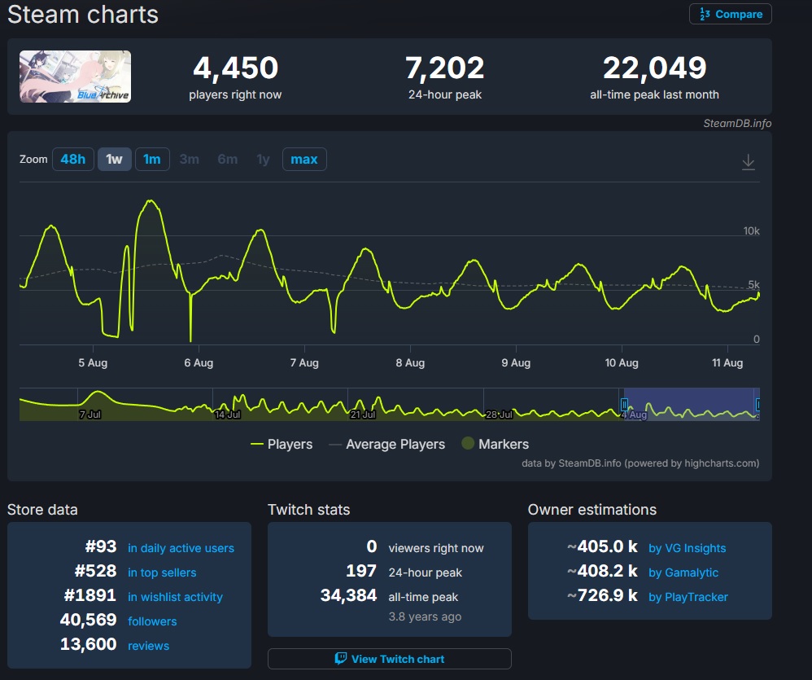This screenshot has height=680, width=812.
Task: Open the 'by PlayTracker' link
Action: [x=688, y=597]
